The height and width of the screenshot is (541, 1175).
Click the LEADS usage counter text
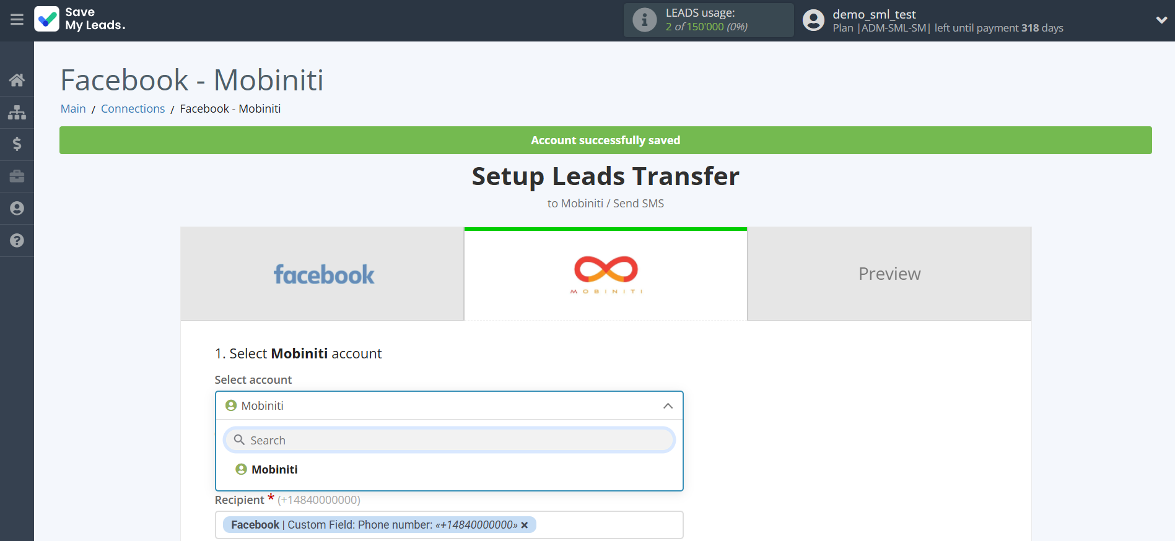tap(706, 27)
